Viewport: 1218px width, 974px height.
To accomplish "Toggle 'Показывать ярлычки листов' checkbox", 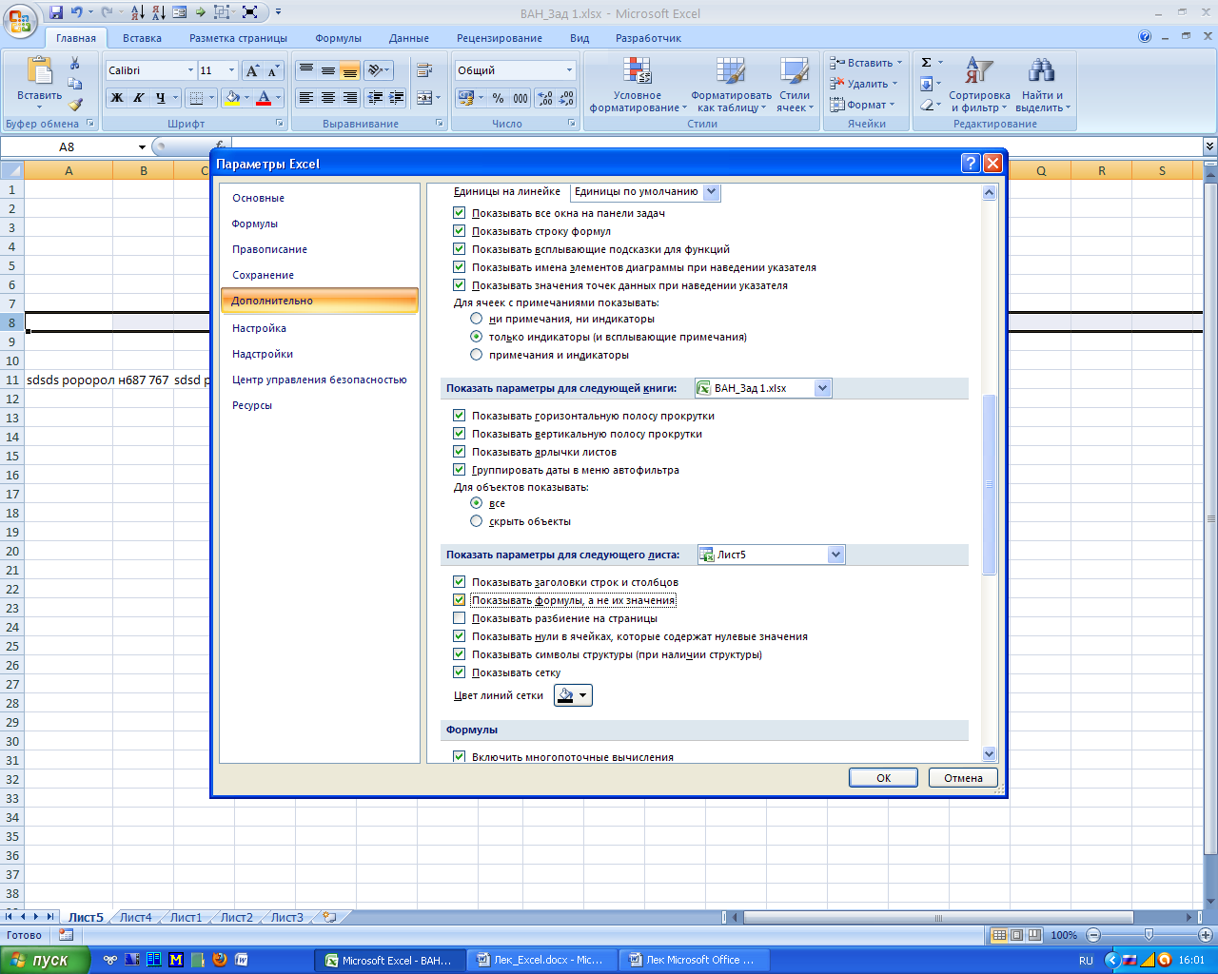I will 460,452.
